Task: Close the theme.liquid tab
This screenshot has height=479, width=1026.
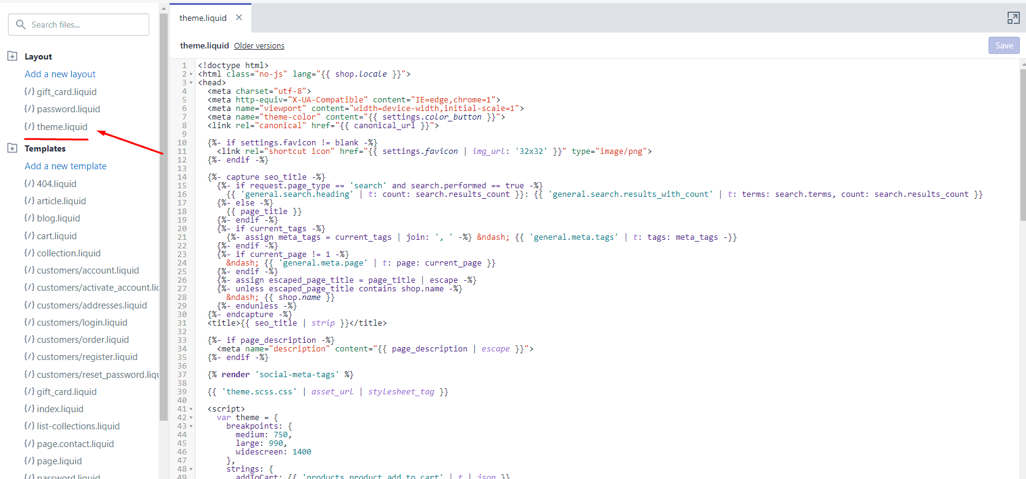Action: coord(239,18)
